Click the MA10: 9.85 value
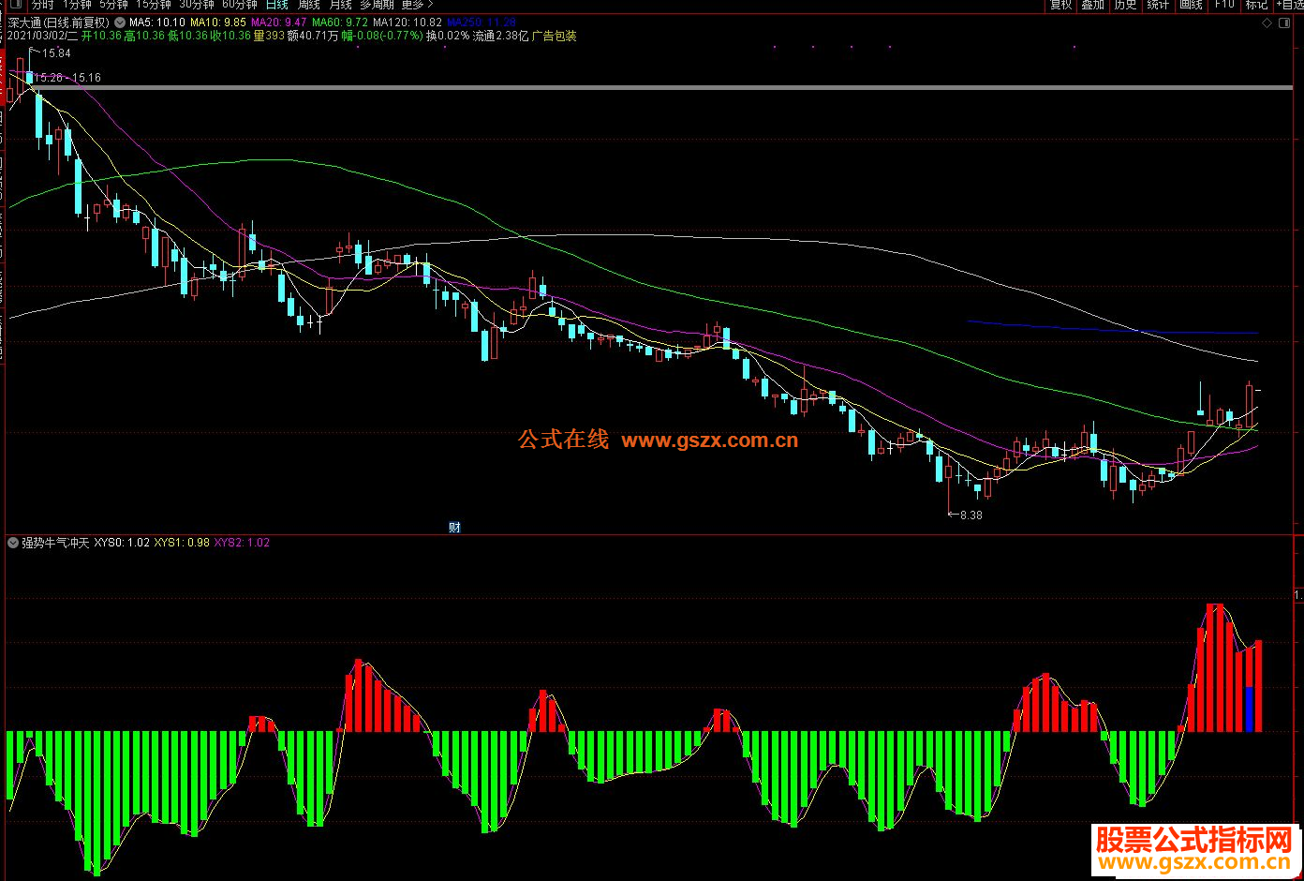1304x881 pixels. coord(217,22)
